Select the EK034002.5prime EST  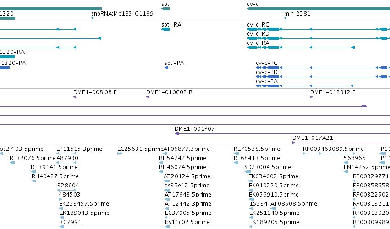pyautogui.click(x=273, y=176)
